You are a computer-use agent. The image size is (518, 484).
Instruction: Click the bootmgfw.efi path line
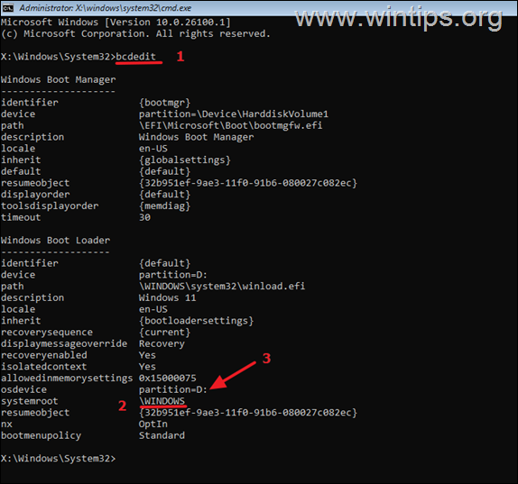click(231, 125)
